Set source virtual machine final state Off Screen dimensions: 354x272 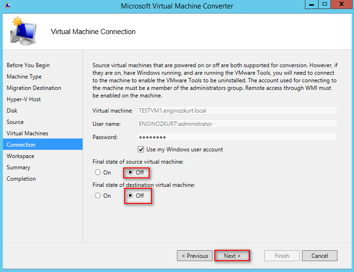(x=130, y=173)
